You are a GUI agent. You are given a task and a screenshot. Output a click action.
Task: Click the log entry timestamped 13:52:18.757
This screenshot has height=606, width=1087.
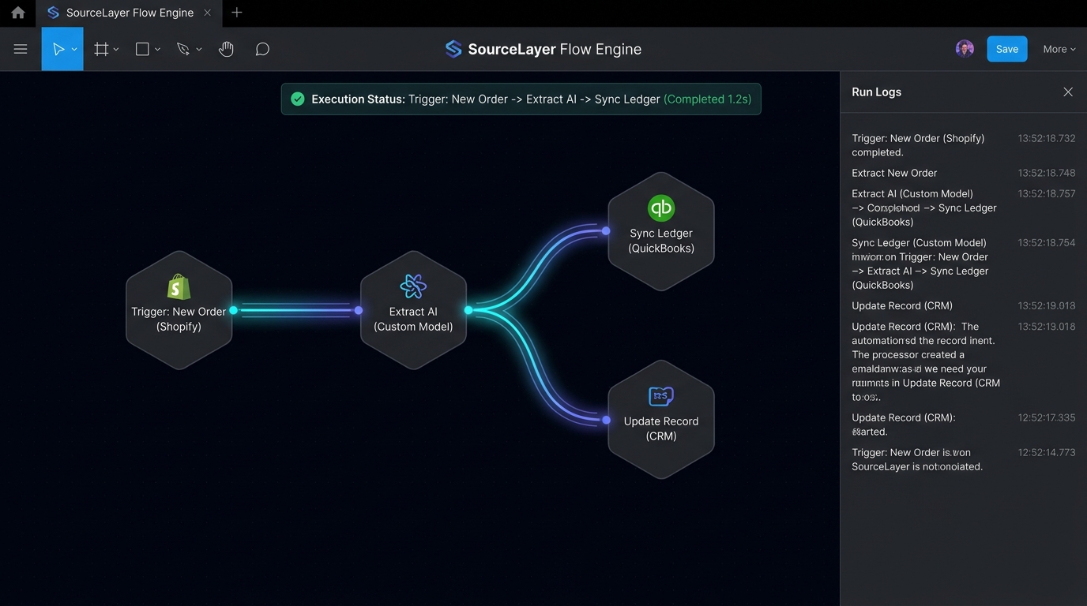963,208
